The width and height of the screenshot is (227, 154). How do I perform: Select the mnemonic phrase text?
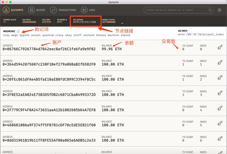tap(67, 35)
